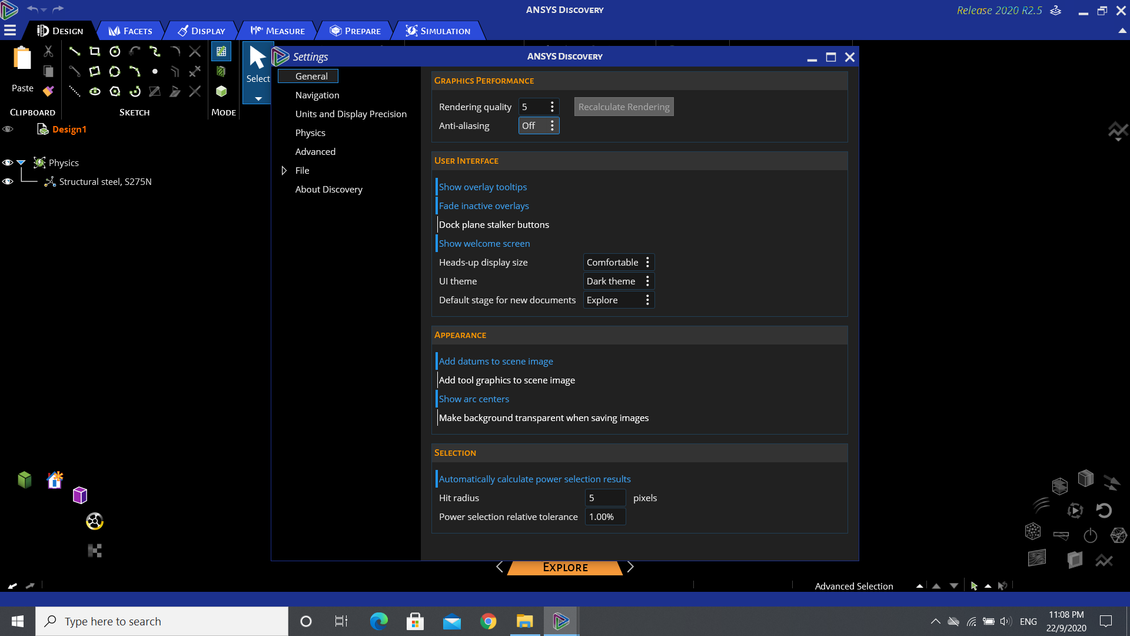Switch to 3D mode cube icon
1130x636 pixels.
coord(221,91)
